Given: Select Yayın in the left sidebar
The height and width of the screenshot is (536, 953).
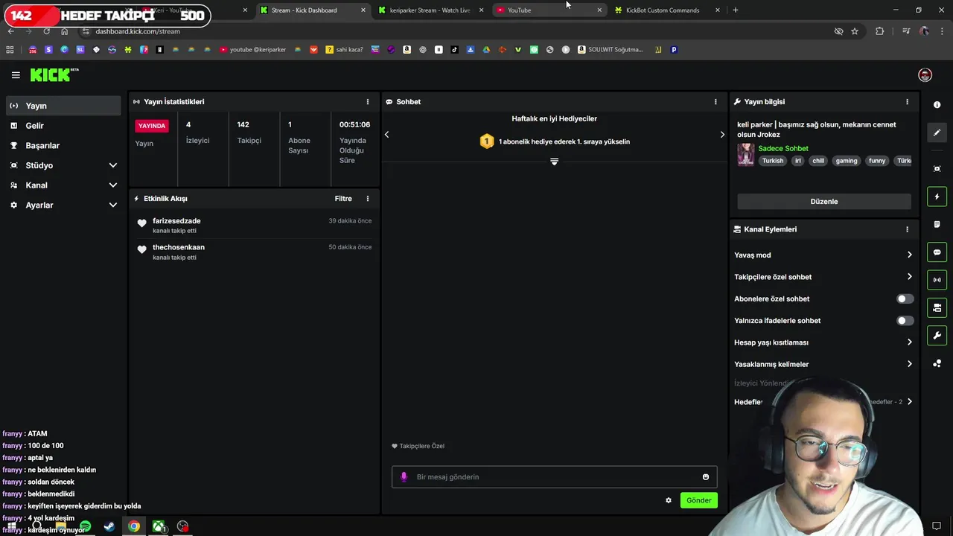Looking at the screenshot, I should tap(63, 106).
